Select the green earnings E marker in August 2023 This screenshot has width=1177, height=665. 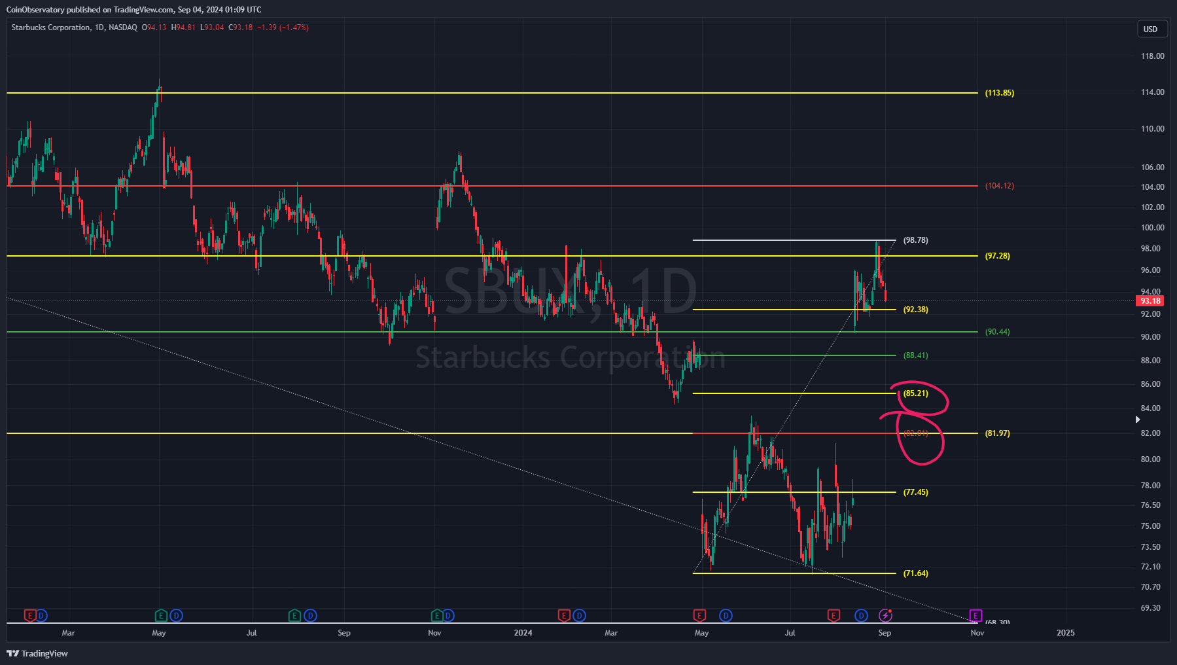tap(294, 615)
